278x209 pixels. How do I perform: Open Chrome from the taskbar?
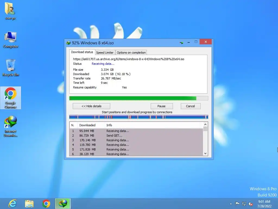[46, 204]
